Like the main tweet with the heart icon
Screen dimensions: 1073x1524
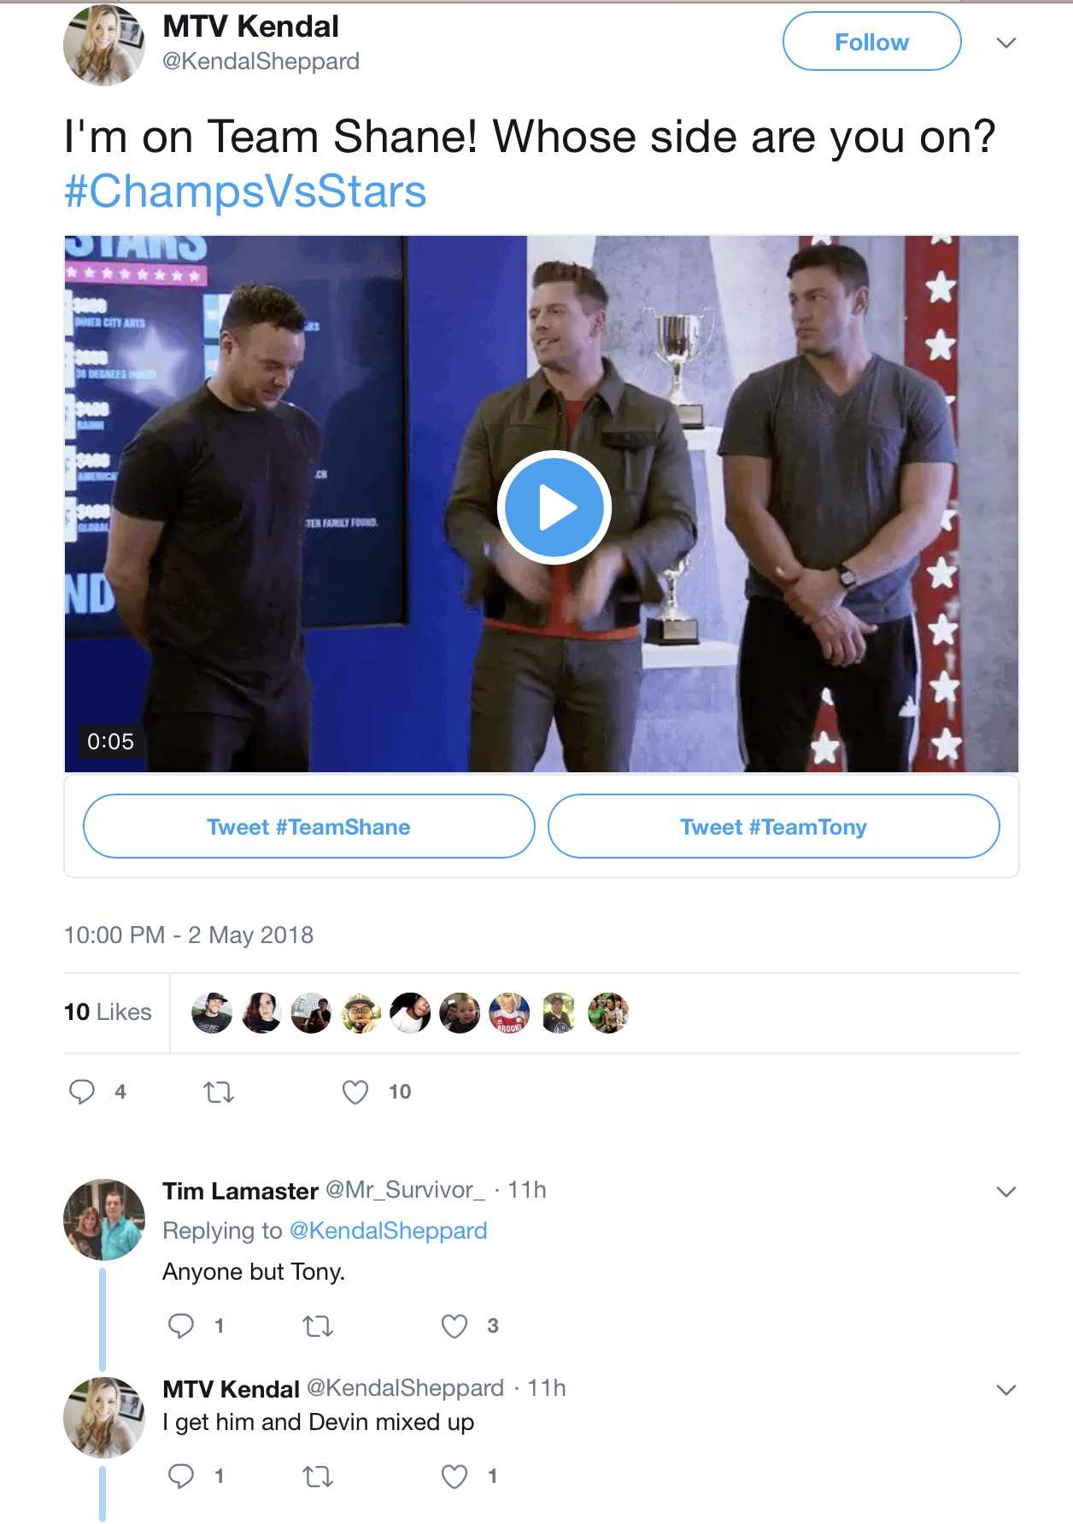355,1092
